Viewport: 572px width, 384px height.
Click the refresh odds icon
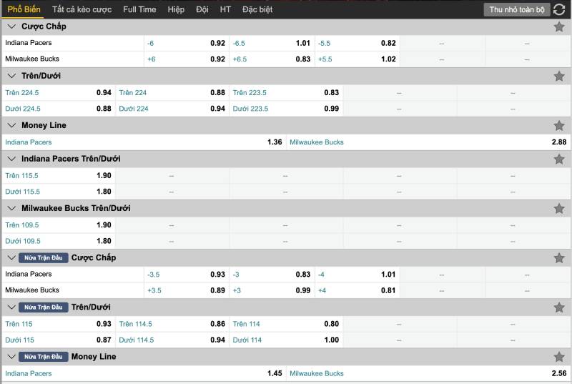tap(559, 9)
